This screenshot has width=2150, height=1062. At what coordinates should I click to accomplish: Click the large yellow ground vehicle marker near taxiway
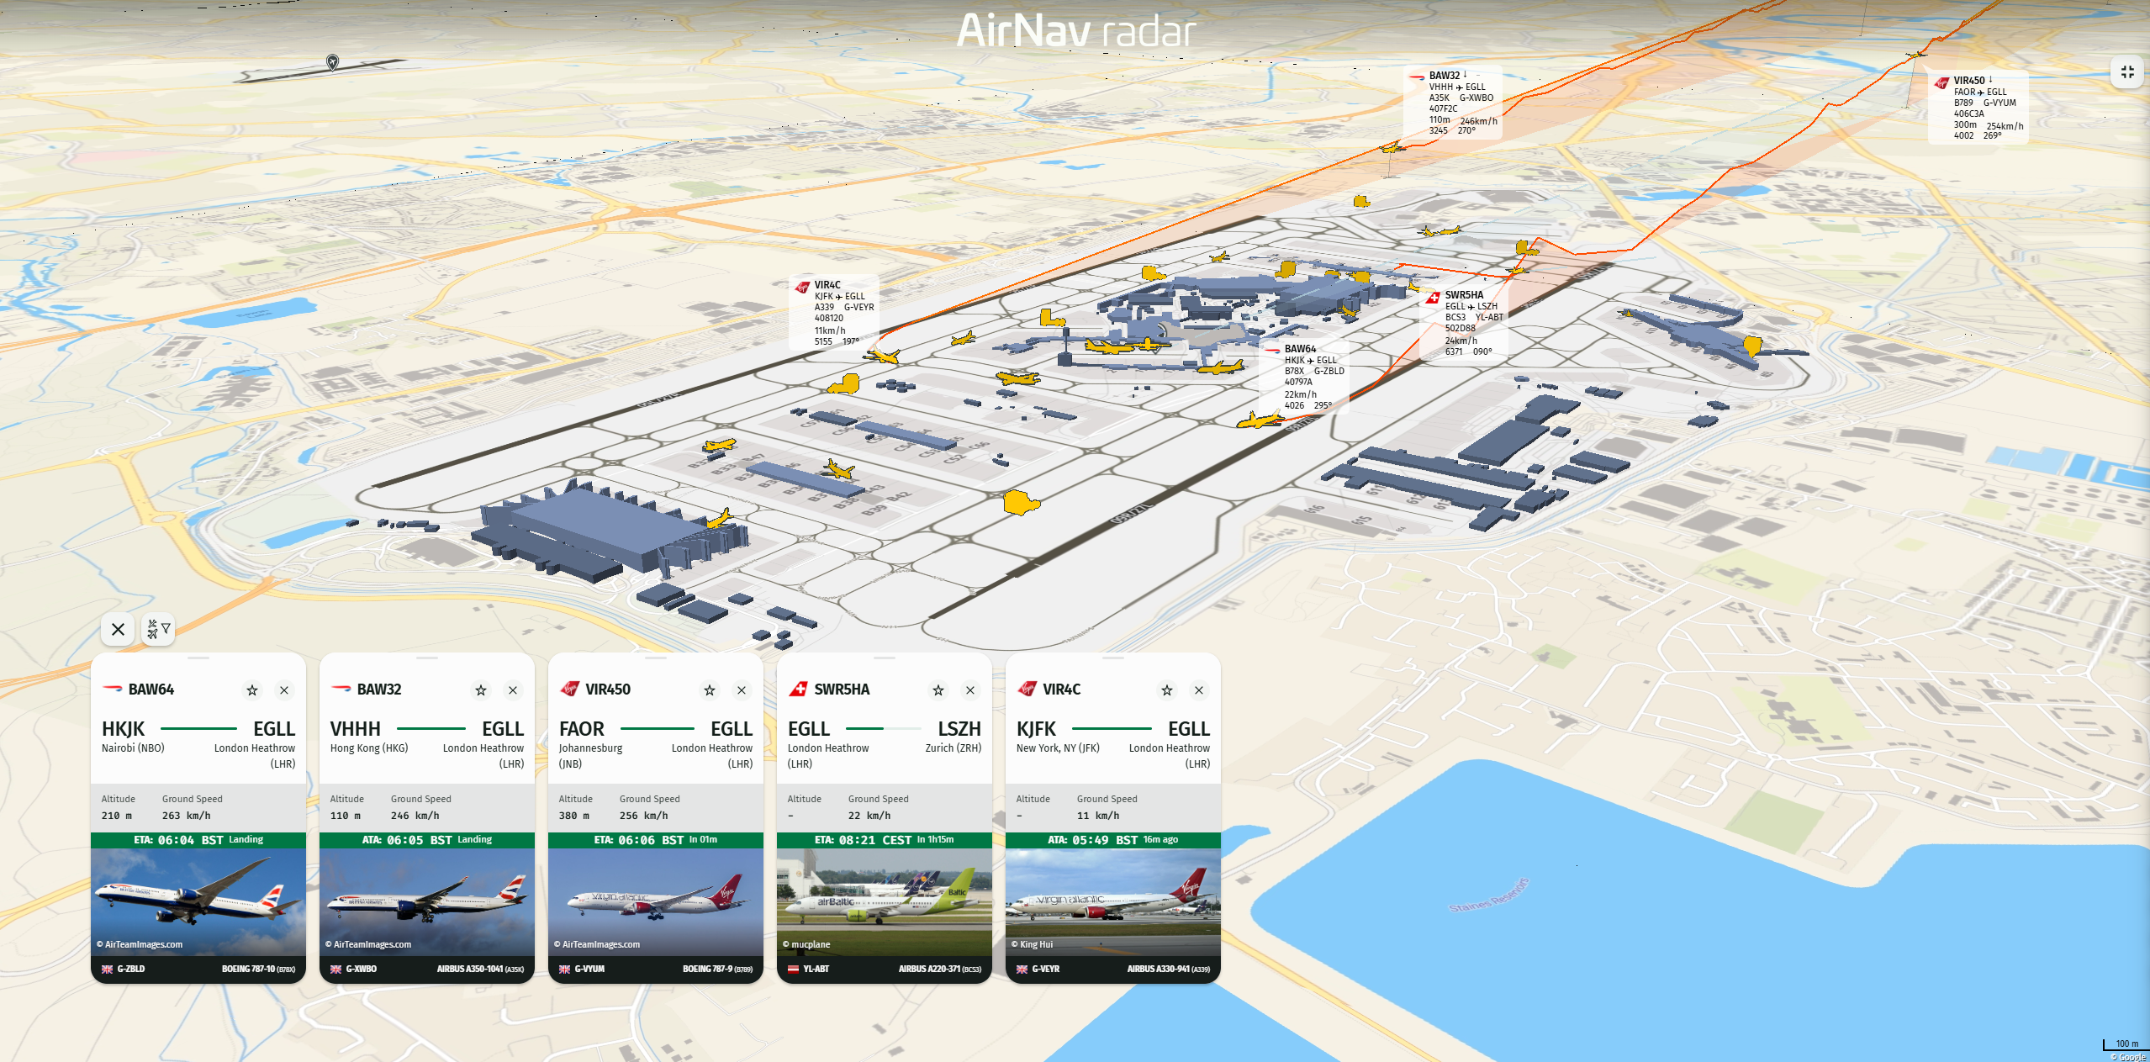[1021, 503]
